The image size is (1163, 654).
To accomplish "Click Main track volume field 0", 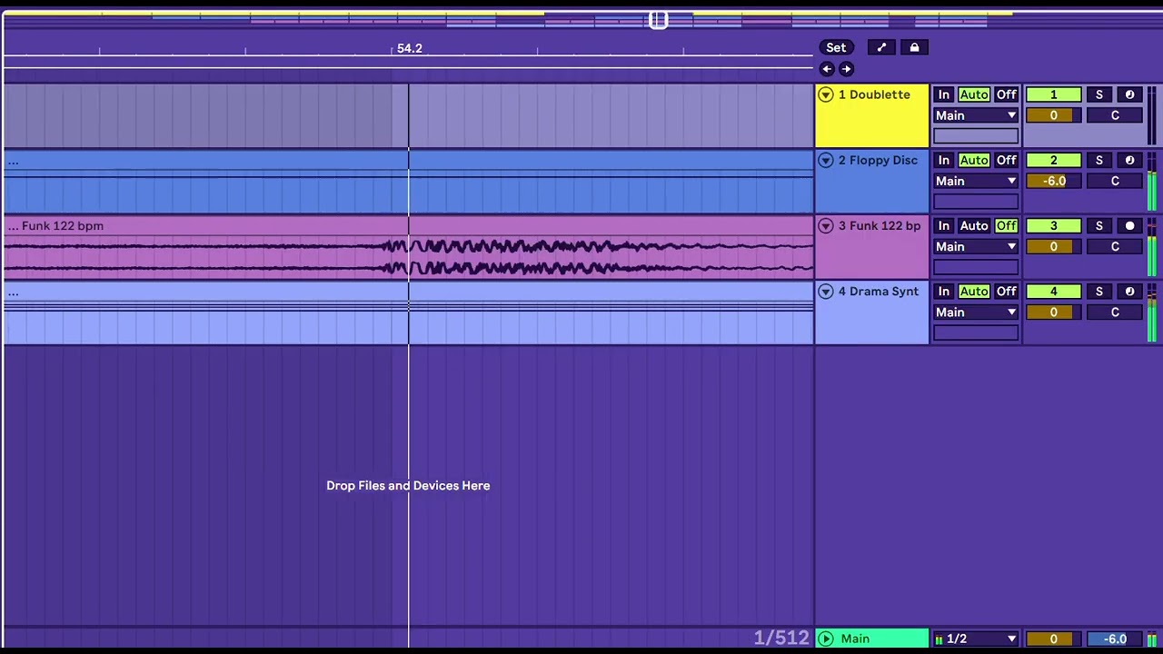I will (x=1054, y=639).
